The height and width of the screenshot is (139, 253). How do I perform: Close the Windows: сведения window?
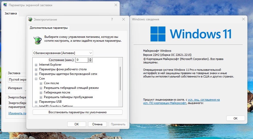pos(243,19)
